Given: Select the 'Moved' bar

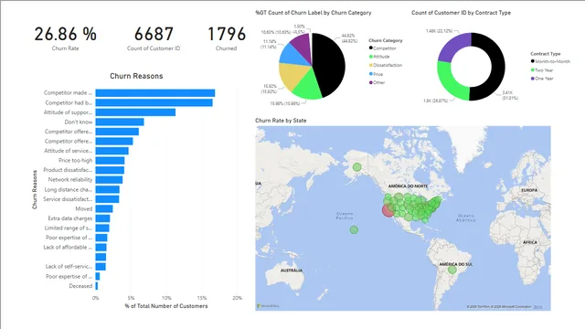Looking at the screenshot, I should pos(104,209).
